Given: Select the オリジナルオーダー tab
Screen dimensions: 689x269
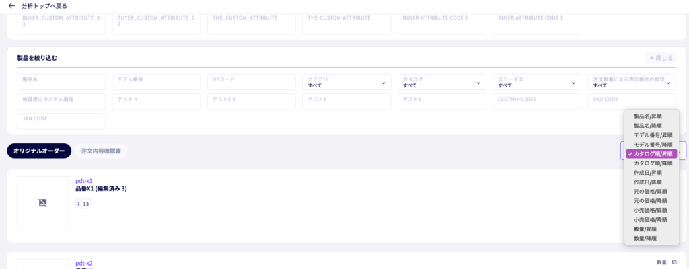Looking at the screenshot, I should [39, 151].
